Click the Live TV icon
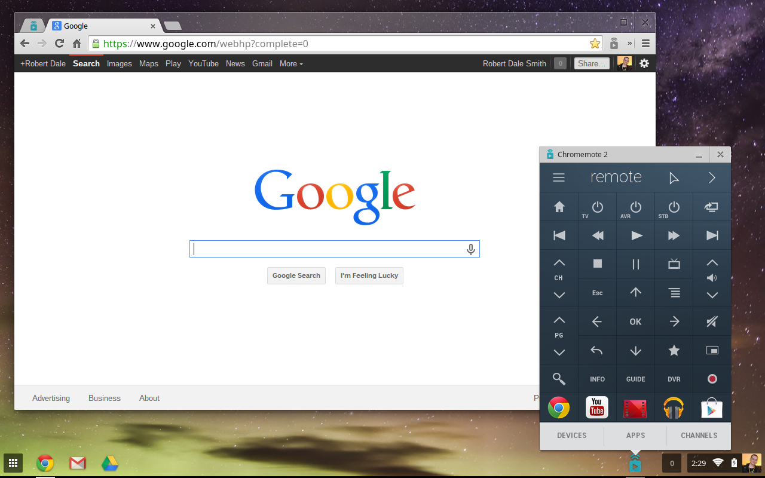765x478 pixels. (x=674, y=263)
